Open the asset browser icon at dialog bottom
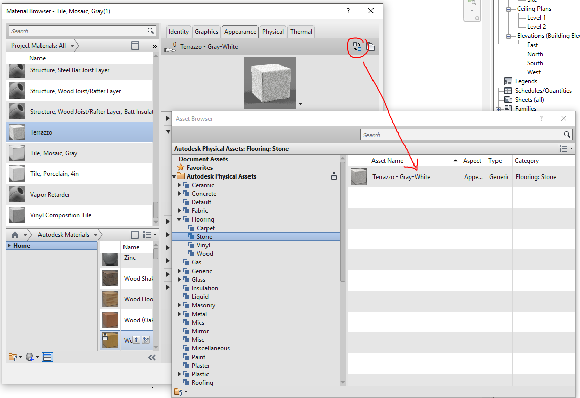Image resolution: width=580 pixels, height=398 pixels. [x=48, y=358]
